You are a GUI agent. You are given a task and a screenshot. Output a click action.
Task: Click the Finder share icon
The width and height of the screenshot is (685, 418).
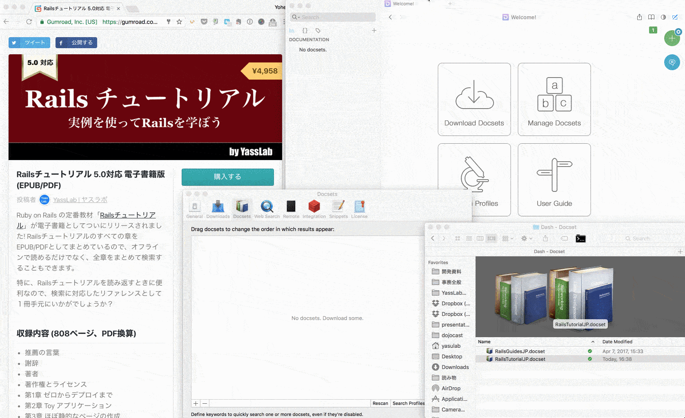(545, 238)
